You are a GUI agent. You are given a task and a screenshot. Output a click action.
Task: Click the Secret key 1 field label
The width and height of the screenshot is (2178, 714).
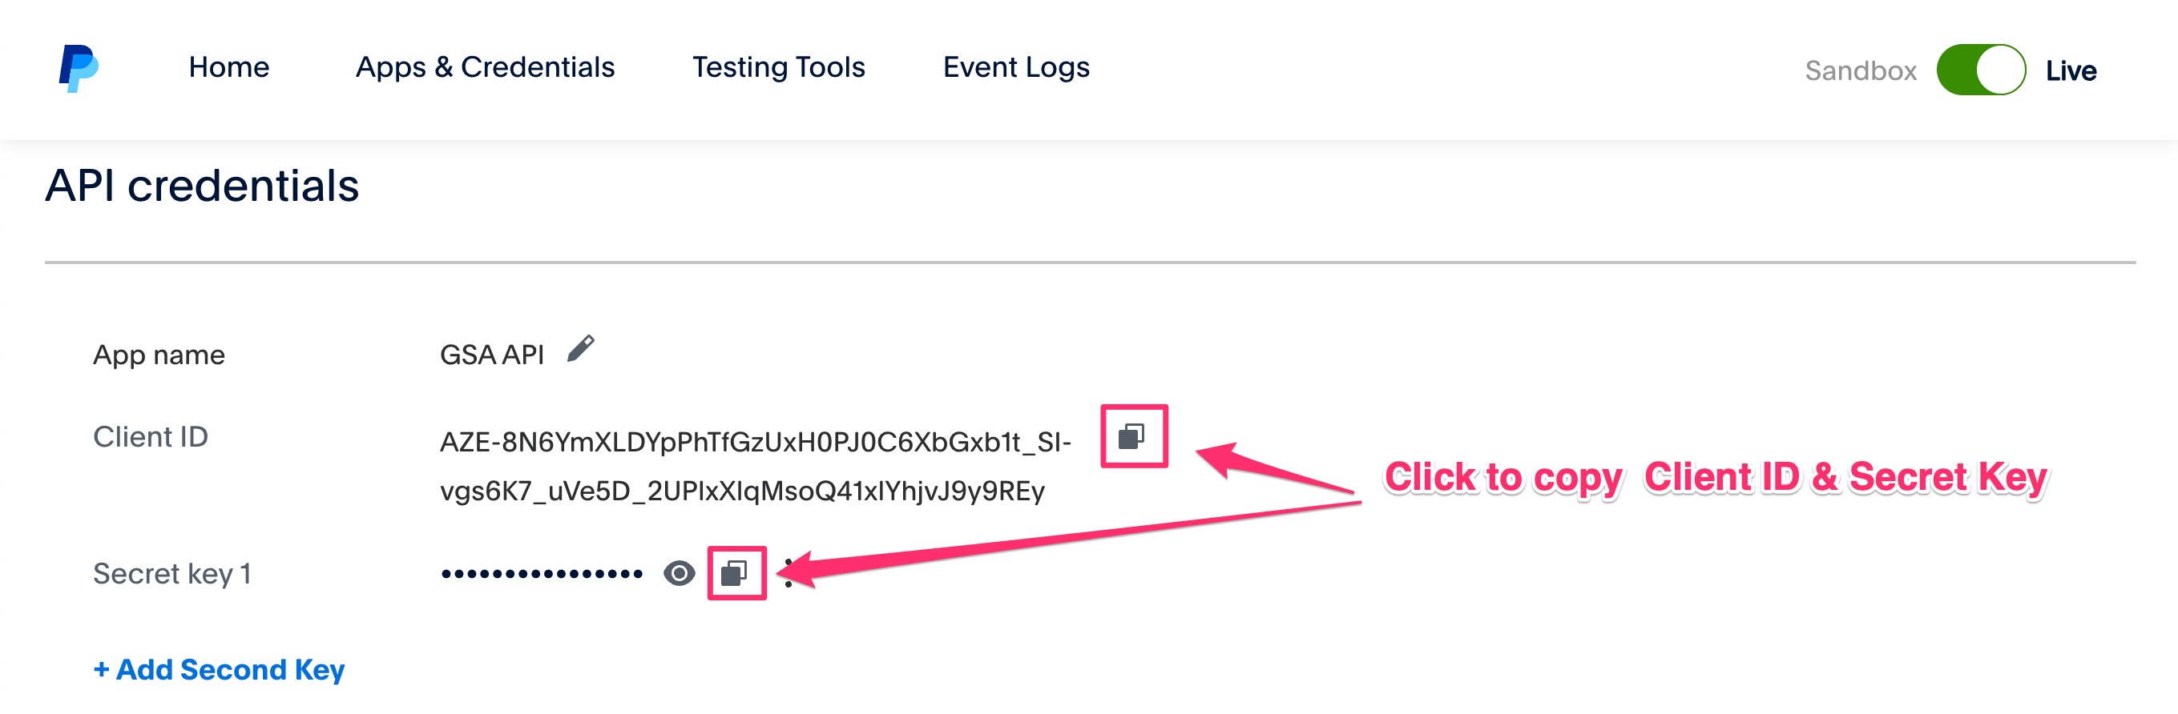[x=171, y=574]
